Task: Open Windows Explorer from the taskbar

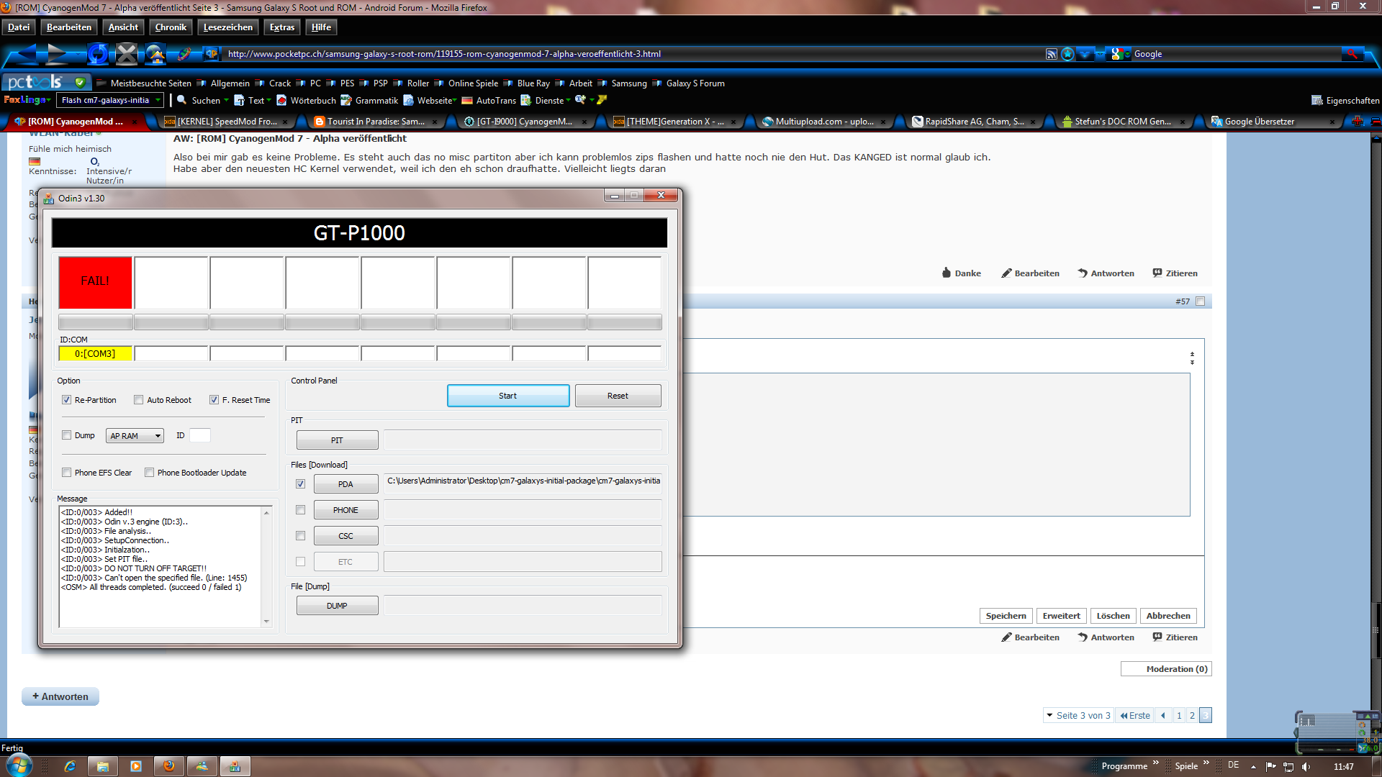Action: [x=103, y=766]
